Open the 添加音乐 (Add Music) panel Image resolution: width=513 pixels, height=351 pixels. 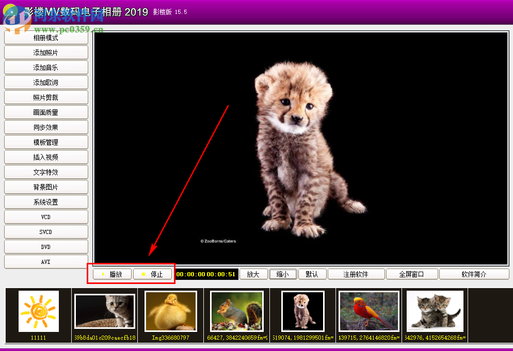[x=45, y=67]
